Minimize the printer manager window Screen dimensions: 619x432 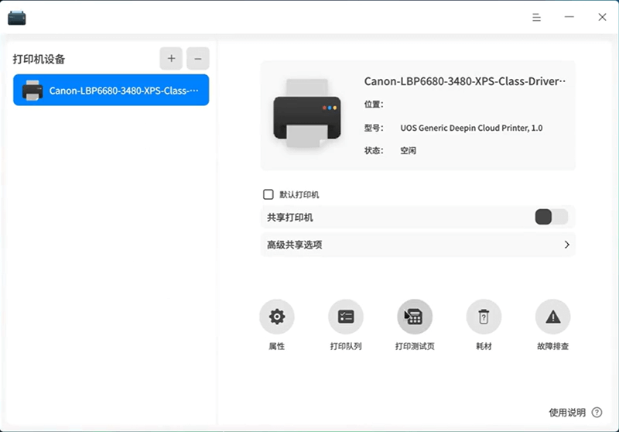569,17
